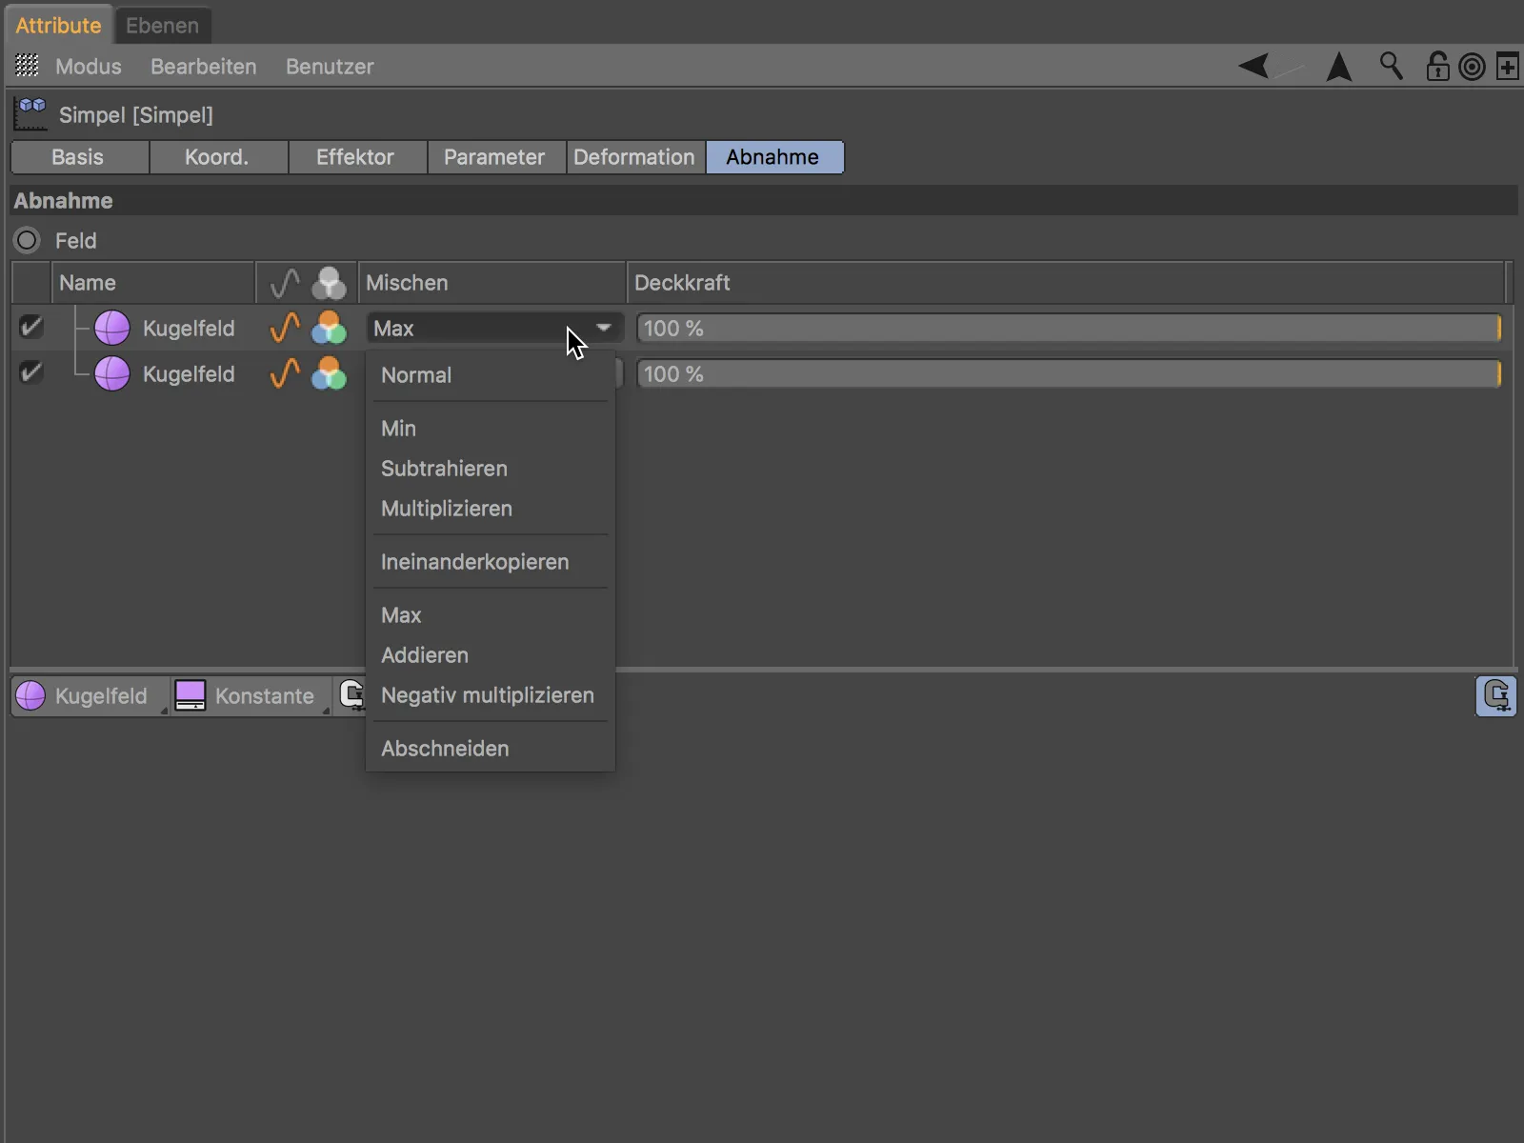Toggle color circles icon of second Kugelfeld
1524x1143 pixels.
pos(329,373)
